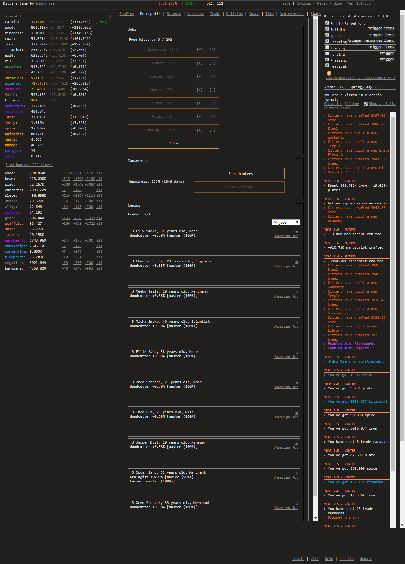Click the leader star for Lily Smoke
The height and width of the screenshot is (564, 405).
pyautogui.click(x=297, y=232)
